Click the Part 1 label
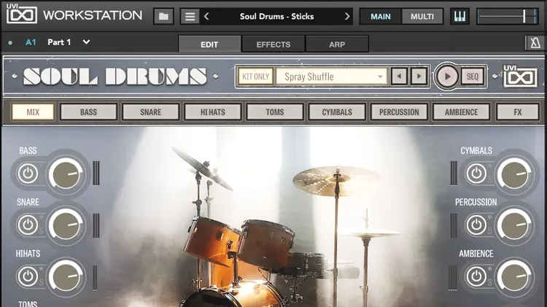547x307 pixels. point(59,42)
